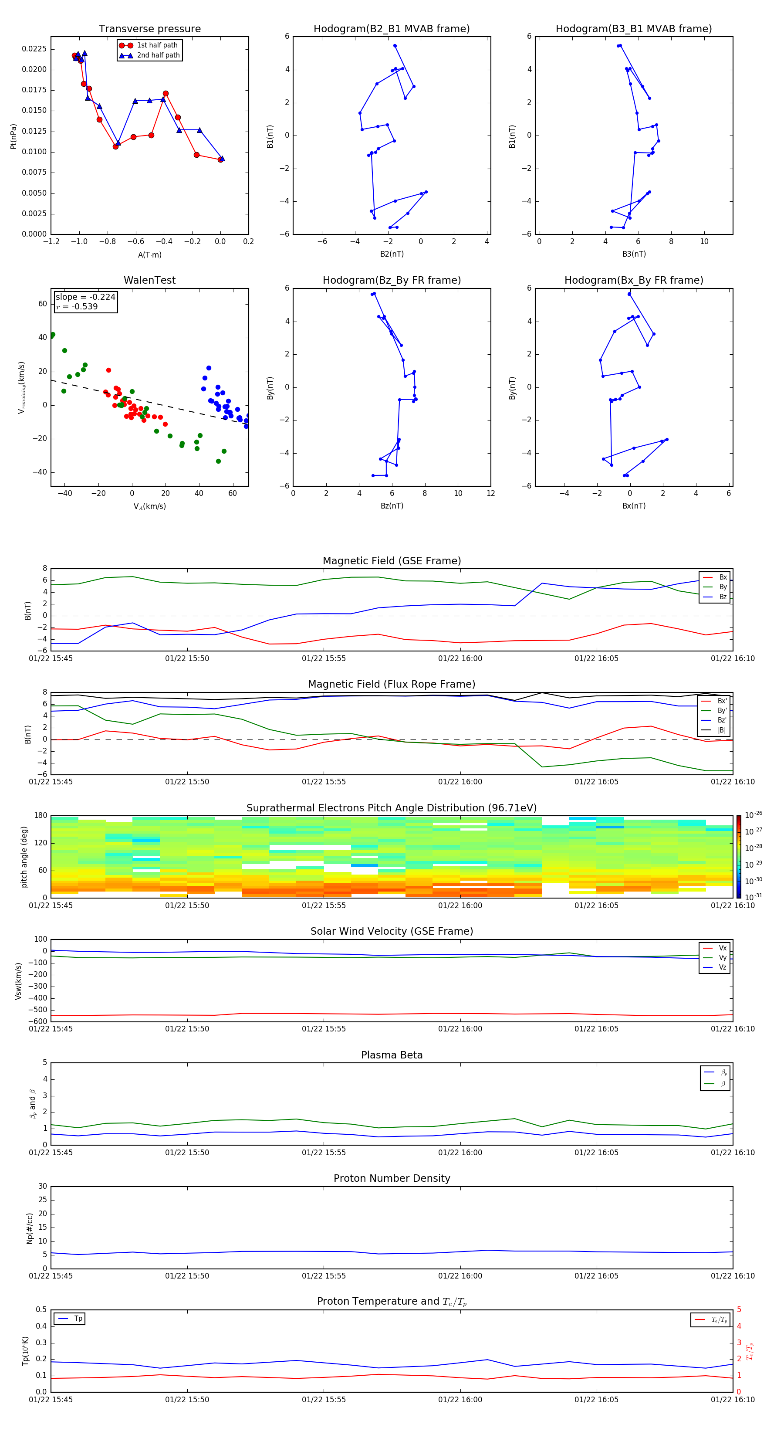Select Bx' legend entry in Flux Rope plot
This screenshot has height=1438, width=784.
coord(714,701)
